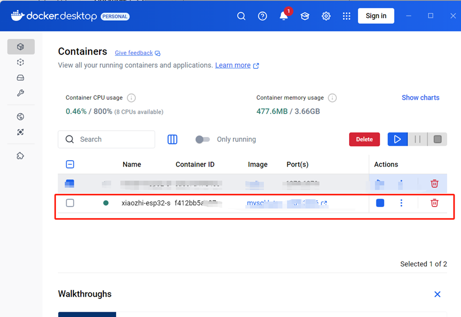Open more actions menu for xiaozhi-esp32 container
Image resolution: width=461 pixels, height=317 pixels.
[x=401, y=203]
